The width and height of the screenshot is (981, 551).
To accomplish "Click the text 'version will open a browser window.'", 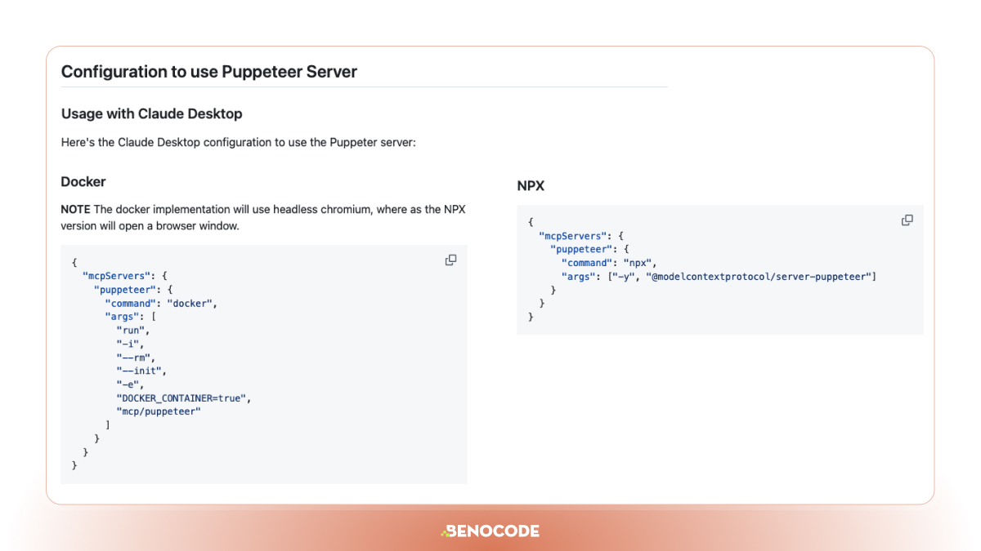I will point(150,226).
